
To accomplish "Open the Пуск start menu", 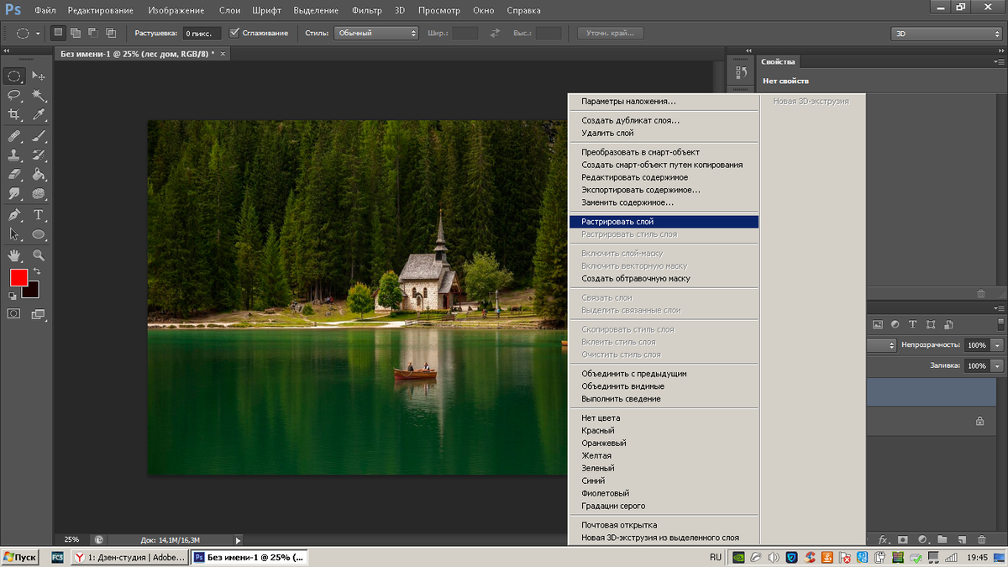I will point(20,557).
